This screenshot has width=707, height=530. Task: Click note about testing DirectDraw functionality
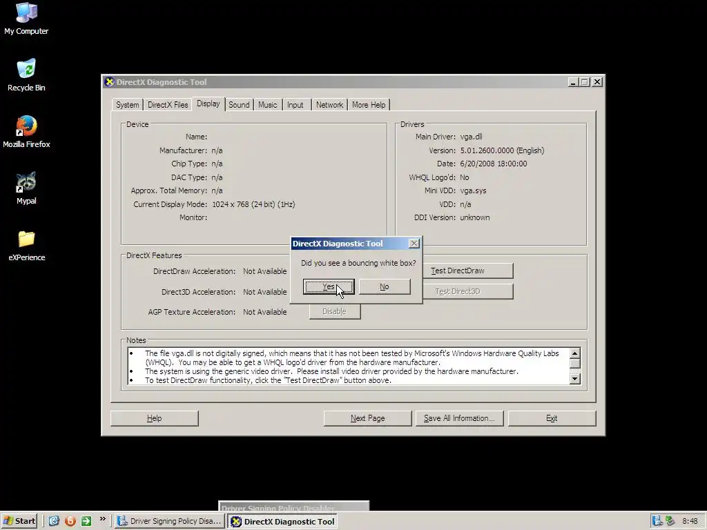tap(268, 380)
